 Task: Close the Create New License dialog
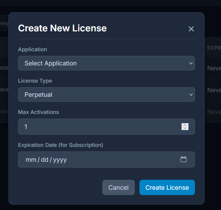191,29
